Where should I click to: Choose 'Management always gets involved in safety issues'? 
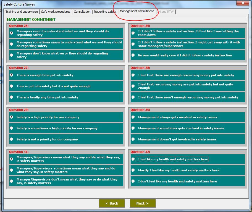pyautogui.click(x=133, y=117)
